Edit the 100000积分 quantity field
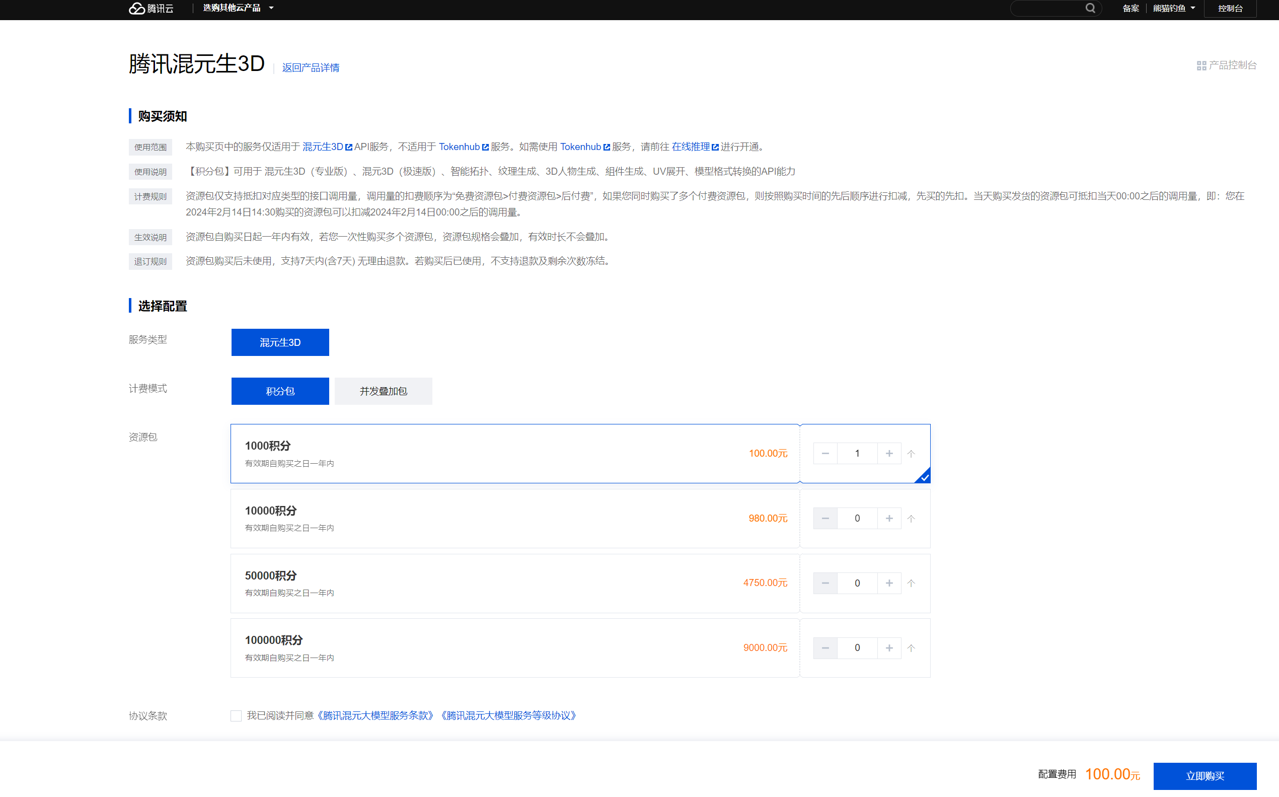The image size is (1279, 797). click(x=857, y=648)
